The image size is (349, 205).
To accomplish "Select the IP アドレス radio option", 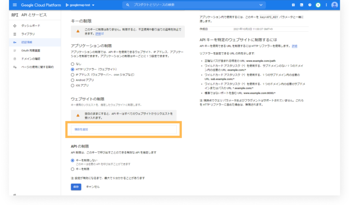I will pyautogui.click(x=73, y=75).
